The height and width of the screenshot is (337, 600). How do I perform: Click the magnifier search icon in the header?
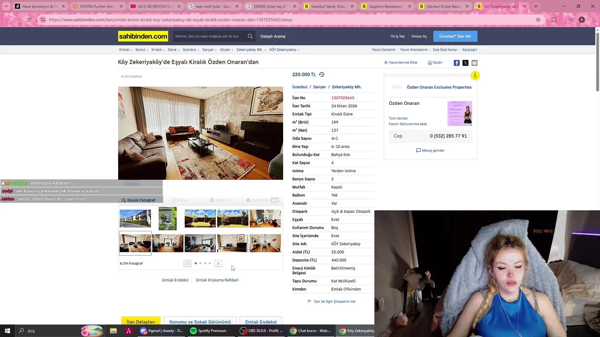point(250,36)
